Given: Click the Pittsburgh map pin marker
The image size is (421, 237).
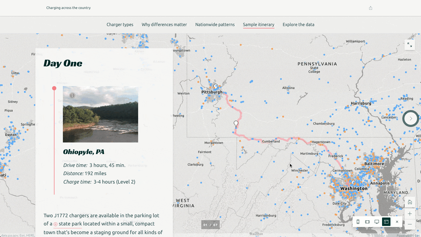Looking at the screenshot, I should [x=216, y=86].
